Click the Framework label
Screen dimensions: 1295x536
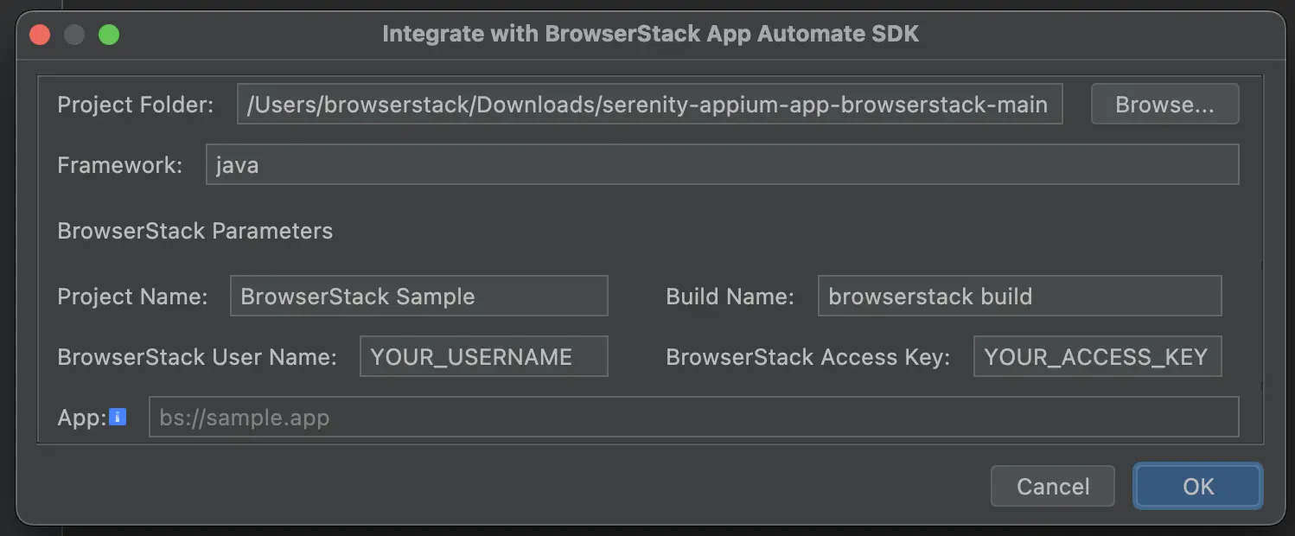(119, 164)
